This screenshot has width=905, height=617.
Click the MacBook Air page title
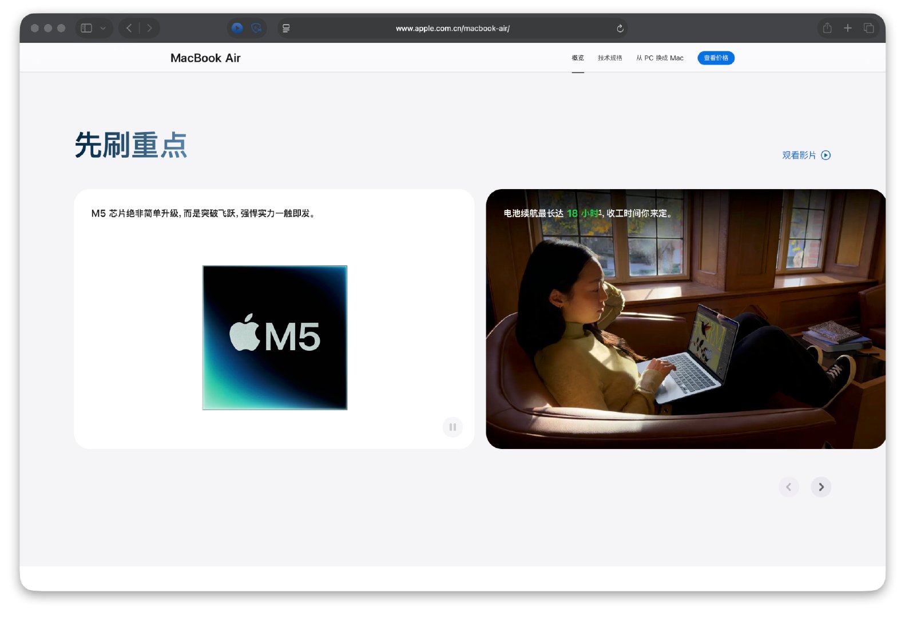[x=205, y=58]
